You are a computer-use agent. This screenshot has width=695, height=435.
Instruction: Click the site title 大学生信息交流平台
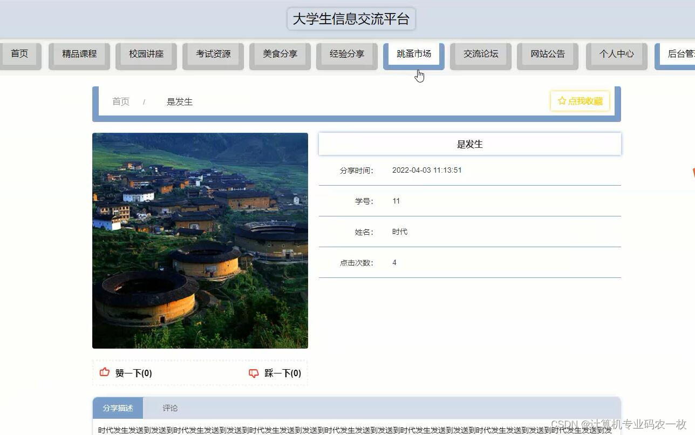pos(351,18)
